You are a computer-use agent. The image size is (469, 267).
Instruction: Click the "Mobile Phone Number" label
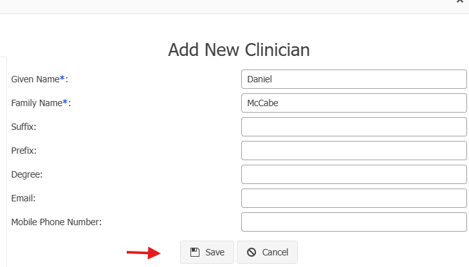coord(57,222)
